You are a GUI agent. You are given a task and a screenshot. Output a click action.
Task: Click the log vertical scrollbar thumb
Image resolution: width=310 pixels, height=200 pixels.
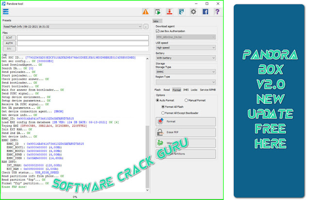(147, 156)
